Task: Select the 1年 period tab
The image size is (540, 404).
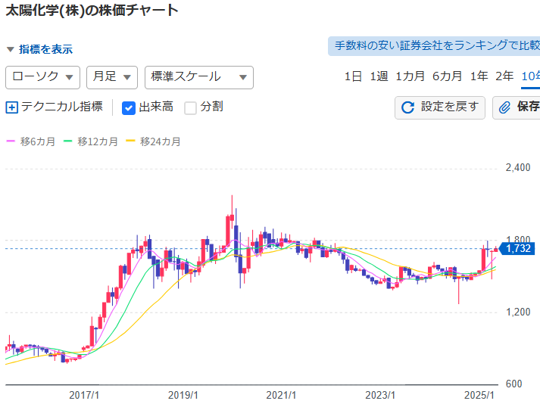Action: tap(479, 76)
